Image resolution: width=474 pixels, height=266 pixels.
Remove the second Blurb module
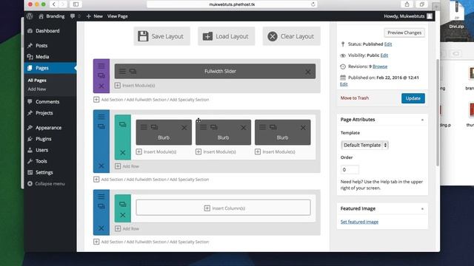(244, 128)
